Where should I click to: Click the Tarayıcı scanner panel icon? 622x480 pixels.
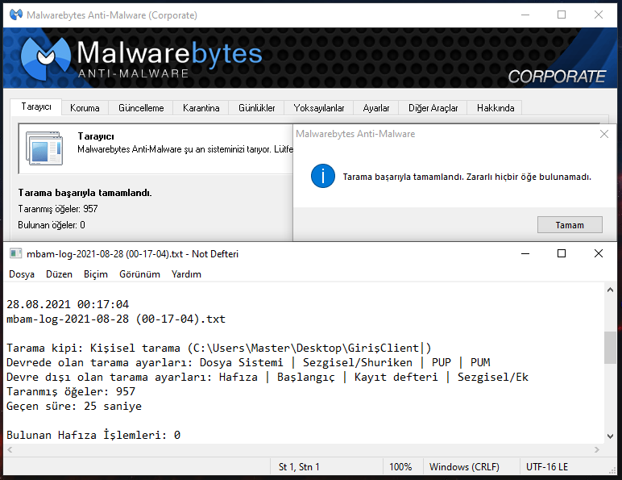[44, 148]
